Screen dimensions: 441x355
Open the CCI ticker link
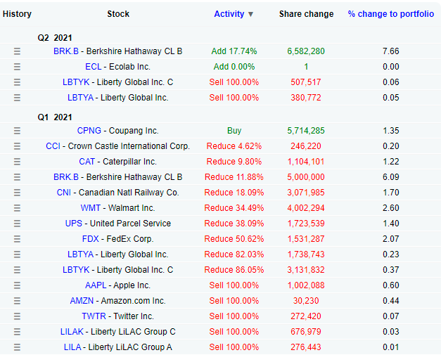[53, 146]
